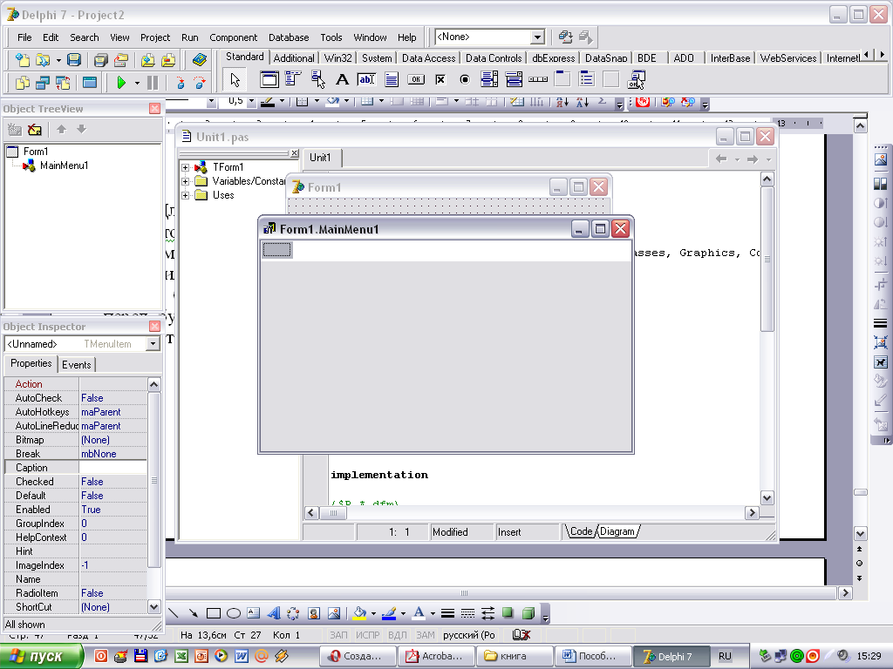Open the Project menu
Screen dimensions: 893x669
pyautogui.click(x=155, y=37)
